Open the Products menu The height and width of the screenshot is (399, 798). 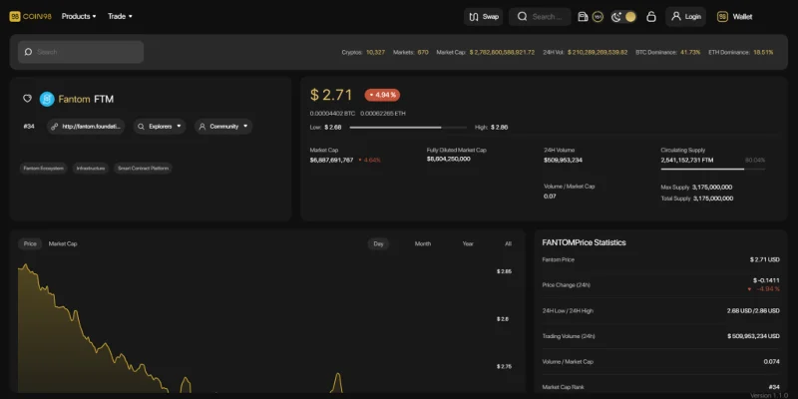point(79,16)
